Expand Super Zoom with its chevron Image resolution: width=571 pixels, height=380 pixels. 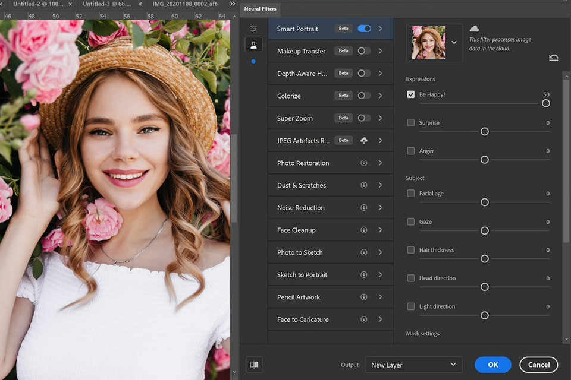click(x=380, y=118)
